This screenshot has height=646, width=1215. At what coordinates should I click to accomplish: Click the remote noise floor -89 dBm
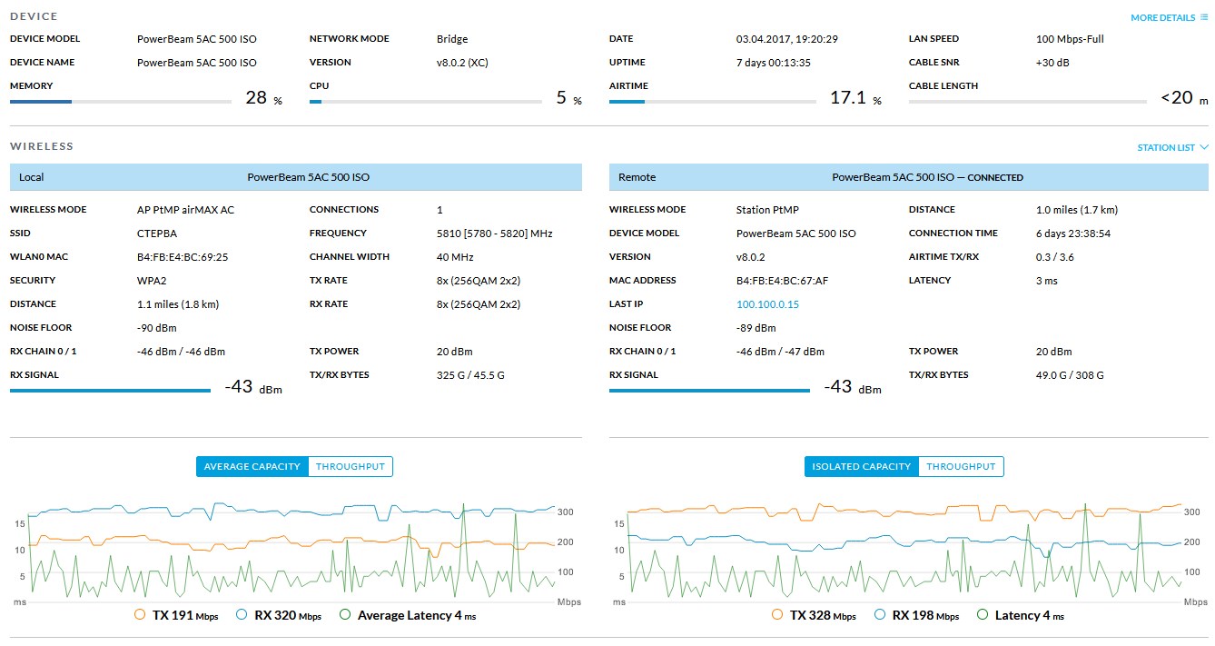click(756, 328)
